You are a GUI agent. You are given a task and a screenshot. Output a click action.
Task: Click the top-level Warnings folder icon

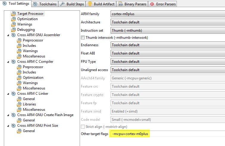pyautogui.click(x=14, y=24)
